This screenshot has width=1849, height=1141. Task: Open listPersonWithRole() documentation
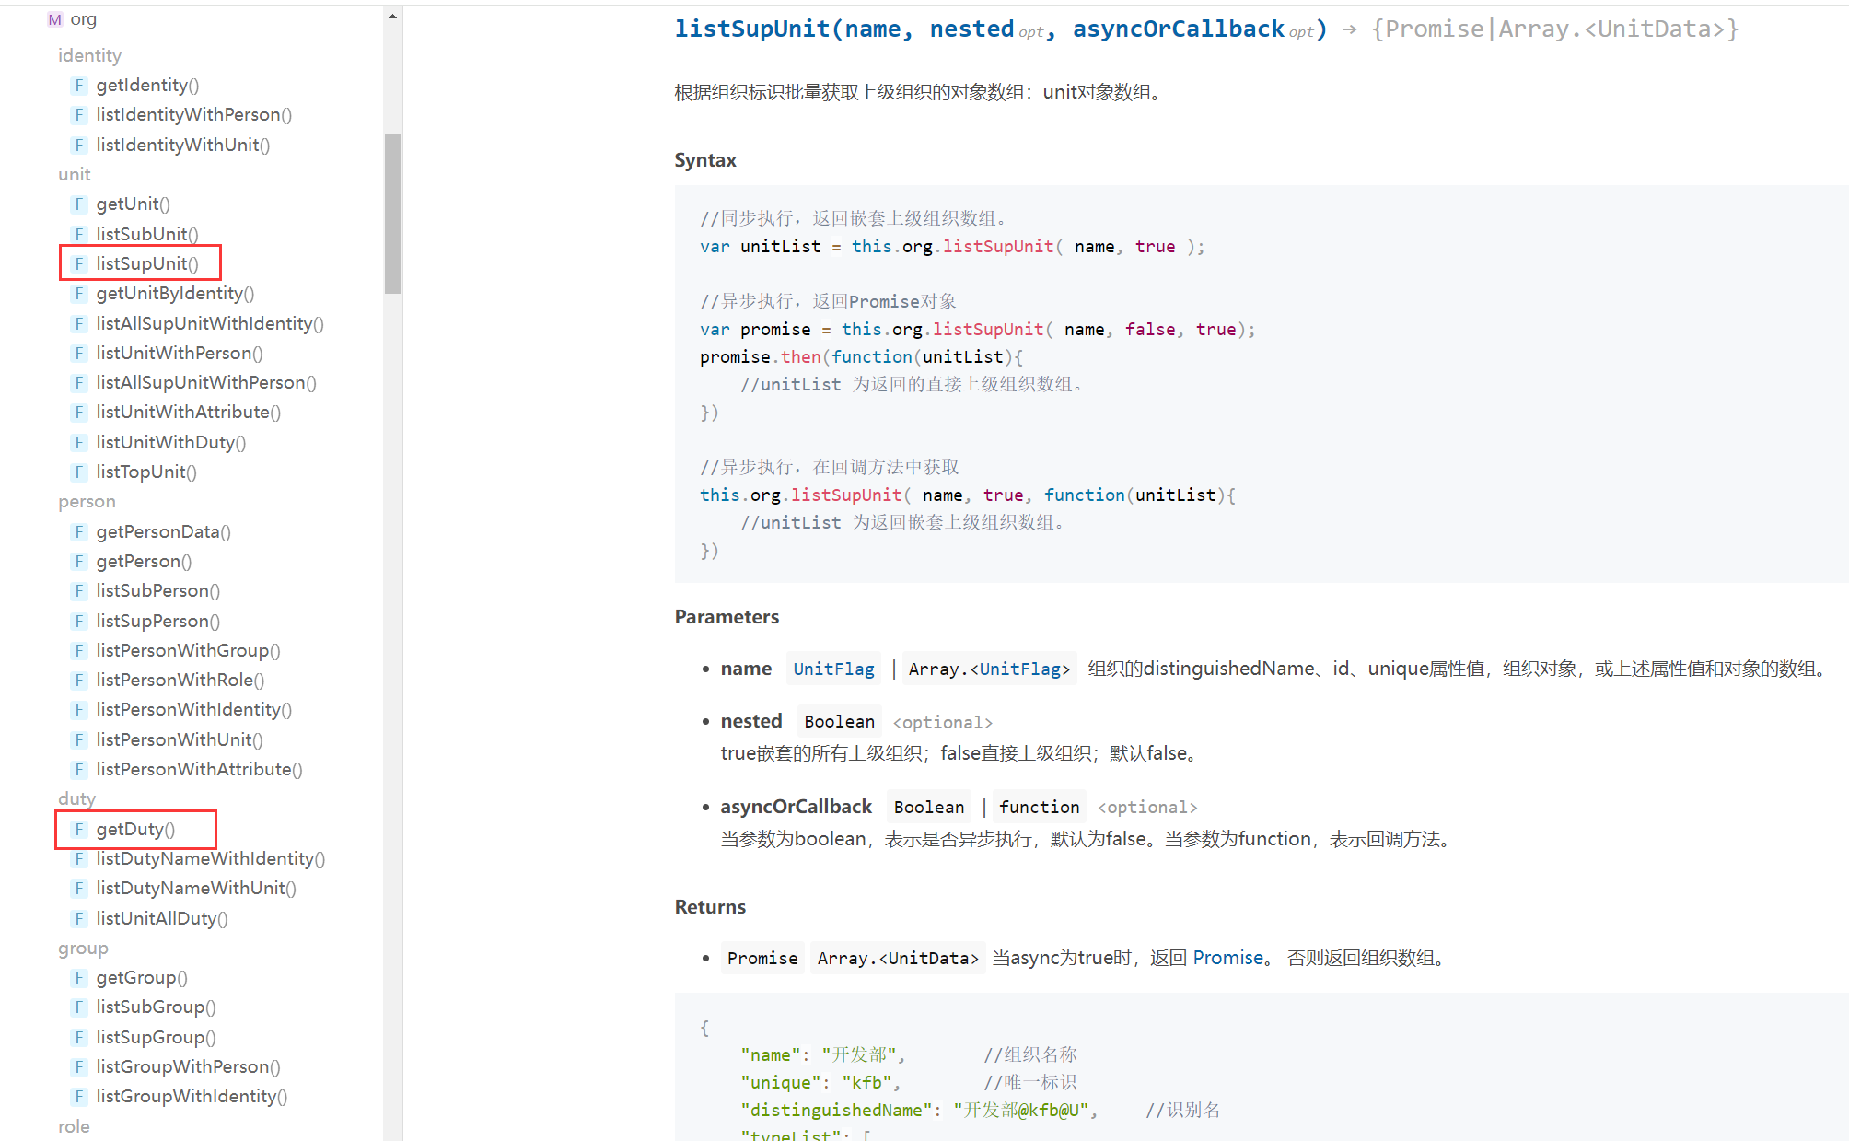point(180,680)
